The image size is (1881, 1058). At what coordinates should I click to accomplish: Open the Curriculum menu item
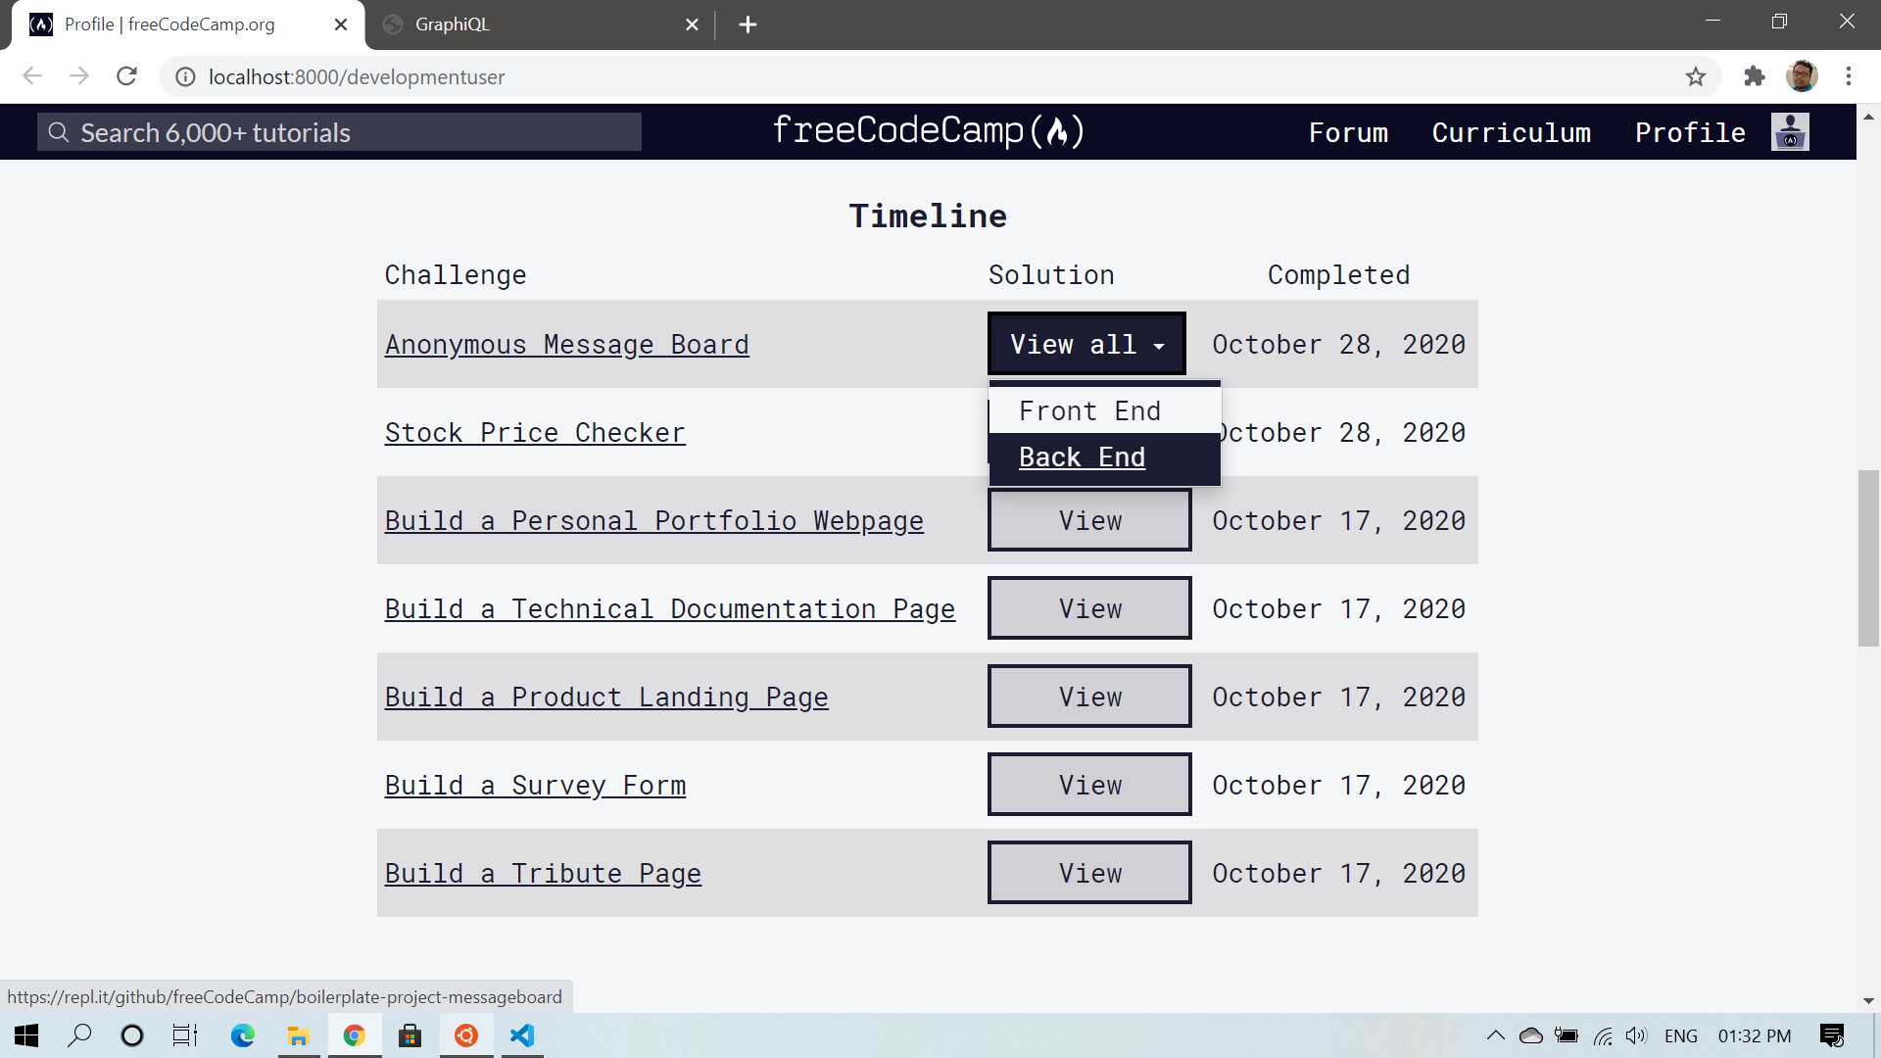pos(1512,132)
